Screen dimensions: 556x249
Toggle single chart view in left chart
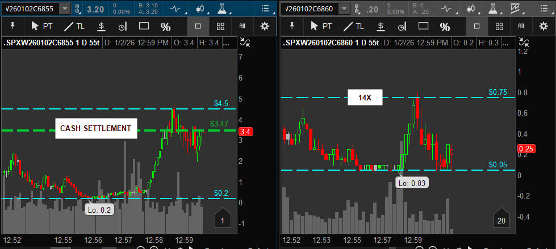point(198,26)
